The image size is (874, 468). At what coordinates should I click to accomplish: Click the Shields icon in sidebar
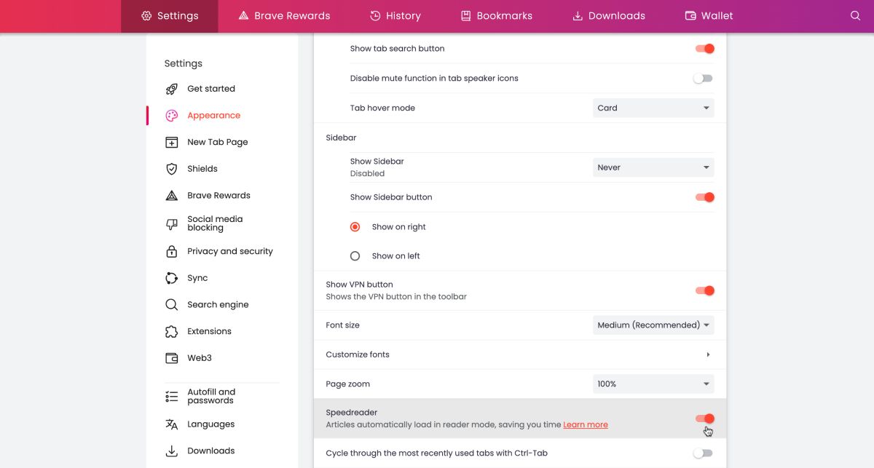(x=172, y=169)
